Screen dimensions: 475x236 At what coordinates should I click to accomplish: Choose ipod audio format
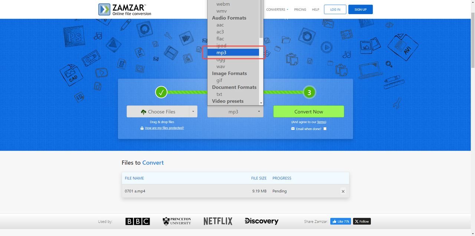tap(221, 46)
